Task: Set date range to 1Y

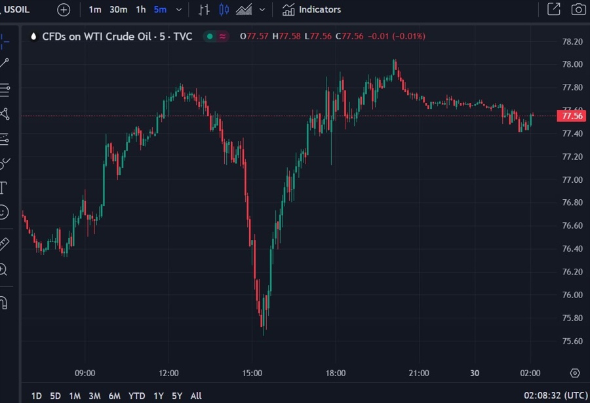Action: pyautogui.click(x=159, y=396)
